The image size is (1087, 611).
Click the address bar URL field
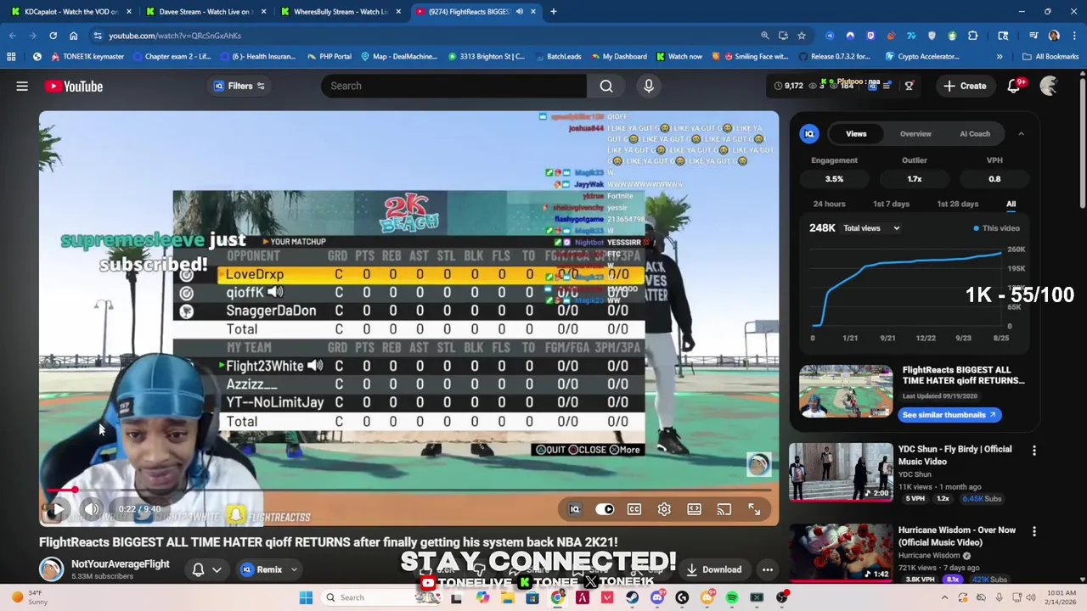pos(425,36)
